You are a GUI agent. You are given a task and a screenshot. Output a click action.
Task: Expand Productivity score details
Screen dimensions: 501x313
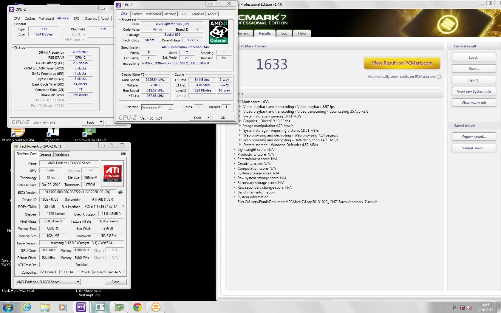coord(235,154)
